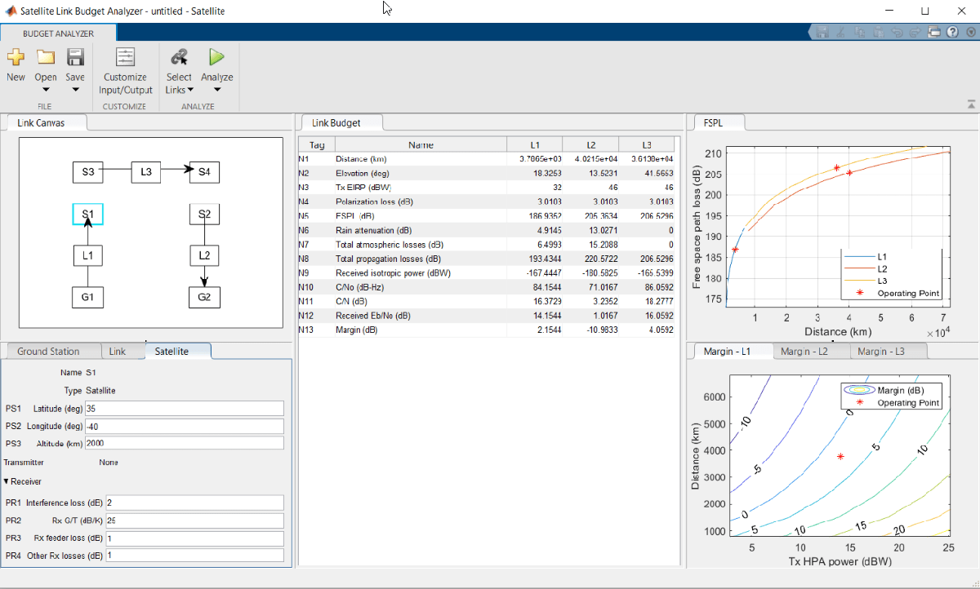Click the New session plus icon
This screenshot has height=589, width=980.
coord(16,57)
